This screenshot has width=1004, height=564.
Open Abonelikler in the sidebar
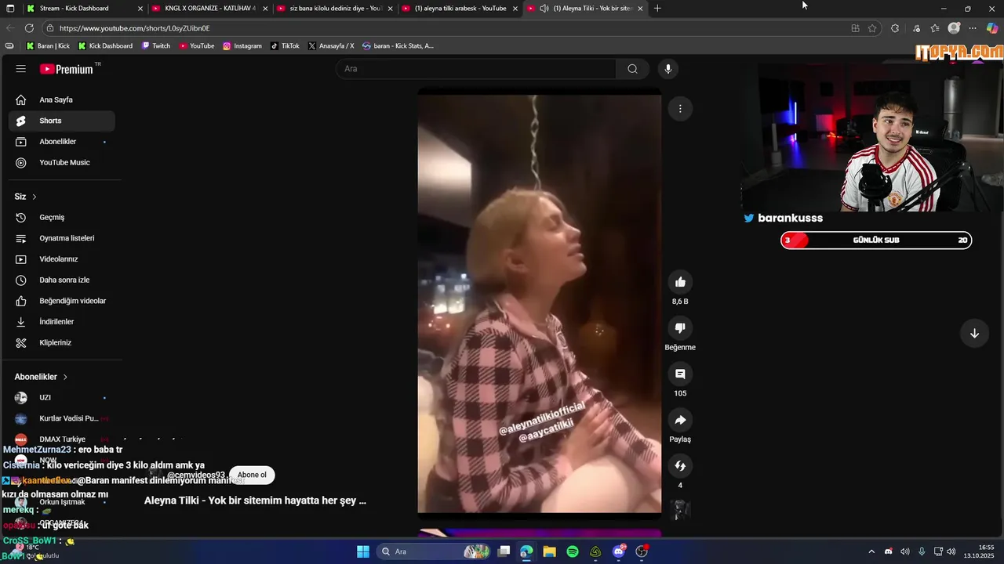click(x=62, y=142)
